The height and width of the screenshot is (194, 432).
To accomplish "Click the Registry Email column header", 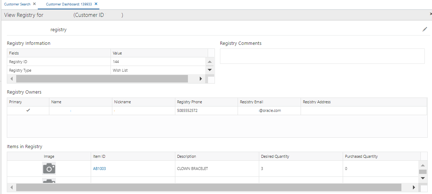I will (269, 102).
